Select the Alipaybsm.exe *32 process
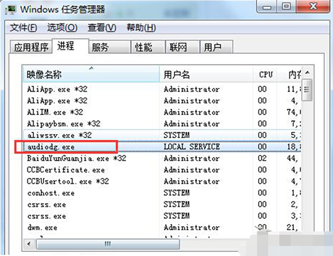Screen dimensions: 333x256 162,124
